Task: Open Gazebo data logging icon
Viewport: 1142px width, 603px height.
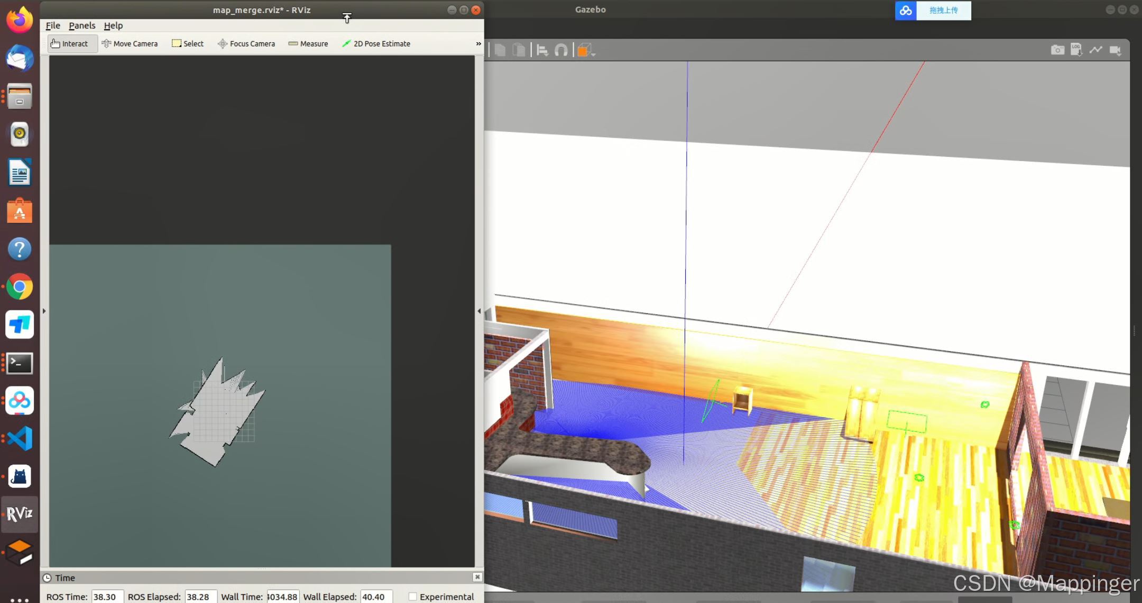Action: point(1076,50)
